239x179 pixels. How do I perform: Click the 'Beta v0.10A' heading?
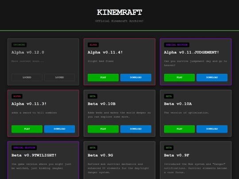pyautogui.click(x=178, y=104)
